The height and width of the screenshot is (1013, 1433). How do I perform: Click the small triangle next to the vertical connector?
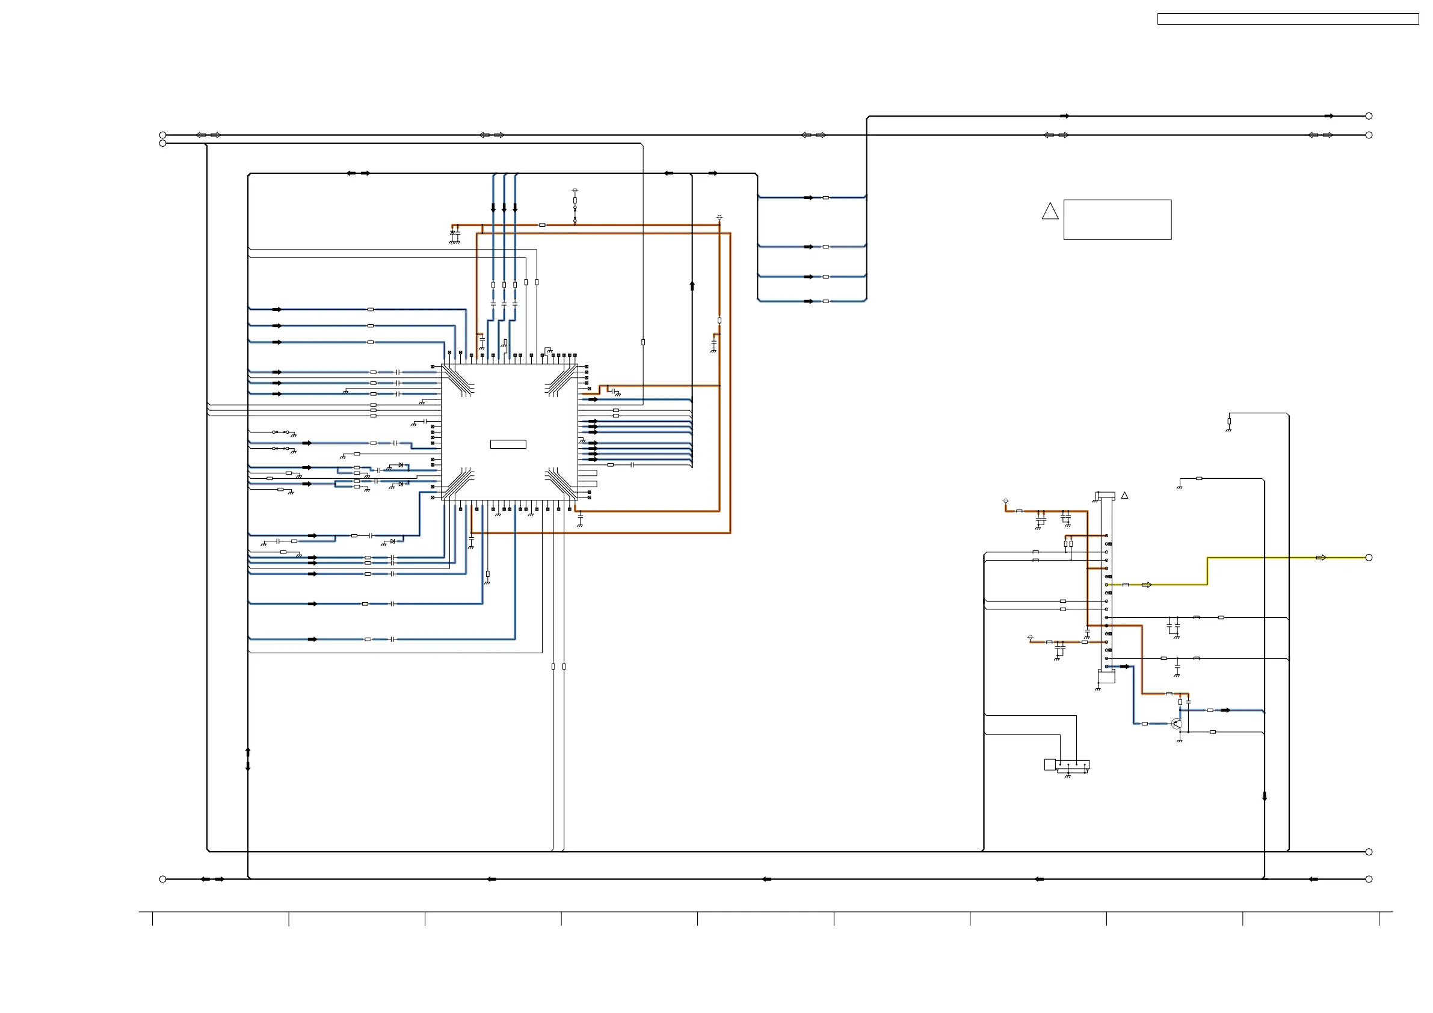tap(1124, 496)
